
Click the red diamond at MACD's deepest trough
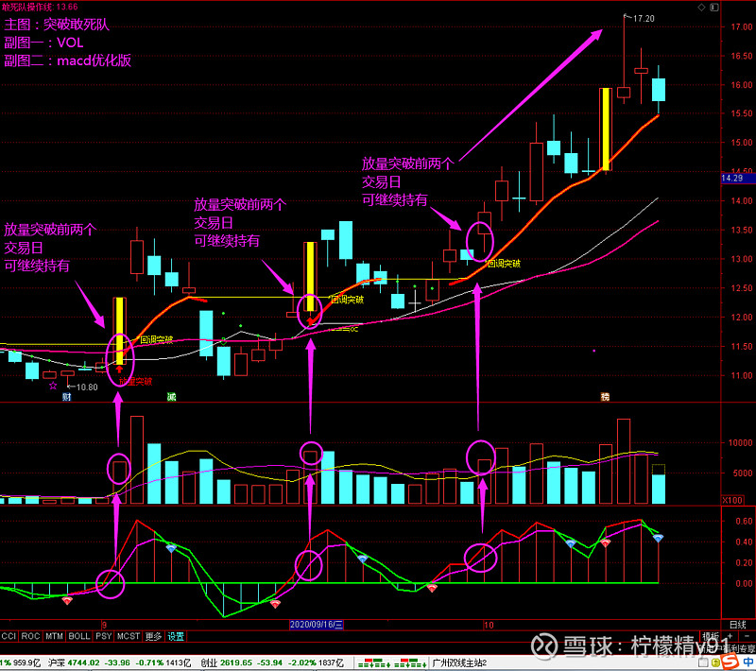click(275, 604)
